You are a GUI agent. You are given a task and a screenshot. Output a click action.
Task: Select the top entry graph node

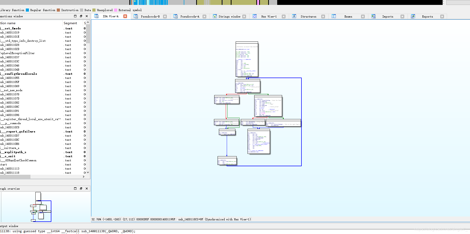click(247, 59)
